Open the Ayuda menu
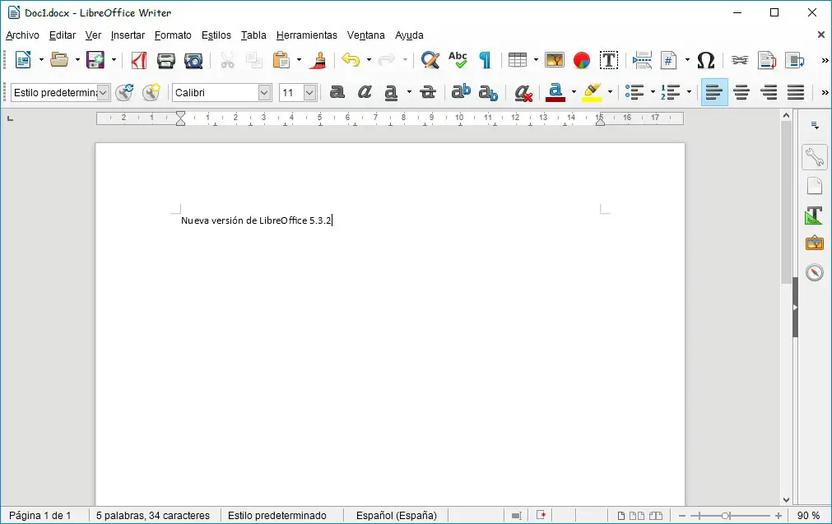The width and height of the screenshot is (832, 524). point(409,35)
